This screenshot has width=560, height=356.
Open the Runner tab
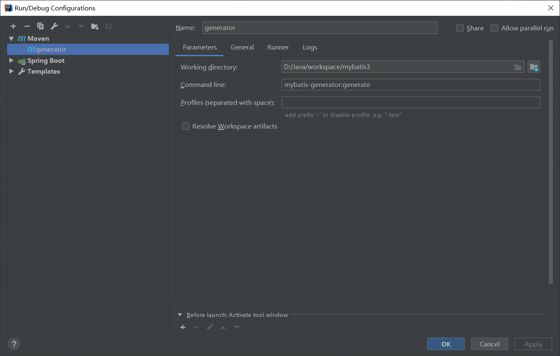(278, 47)
